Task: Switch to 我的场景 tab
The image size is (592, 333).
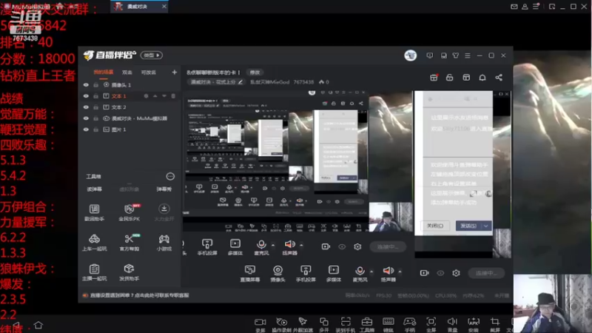Action: [103, 72]
